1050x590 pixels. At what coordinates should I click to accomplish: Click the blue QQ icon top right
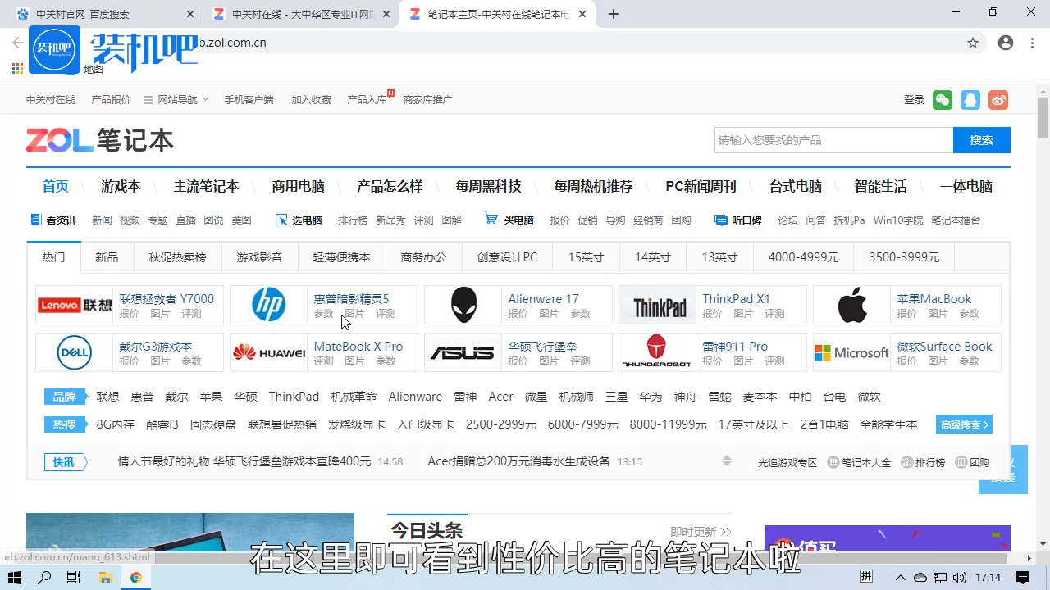tap(970, 99)
